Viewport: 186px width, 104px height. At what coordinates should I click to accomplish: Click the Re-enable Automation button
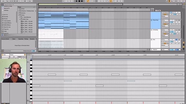coord(90,1)
